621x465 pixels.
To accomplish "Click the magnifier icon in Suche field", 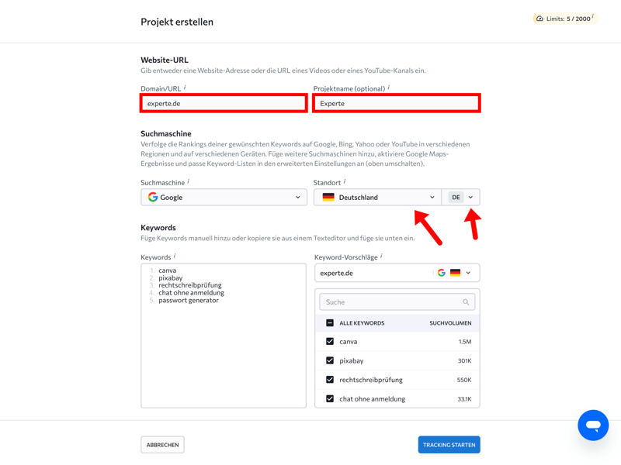I will click(466, 302).
